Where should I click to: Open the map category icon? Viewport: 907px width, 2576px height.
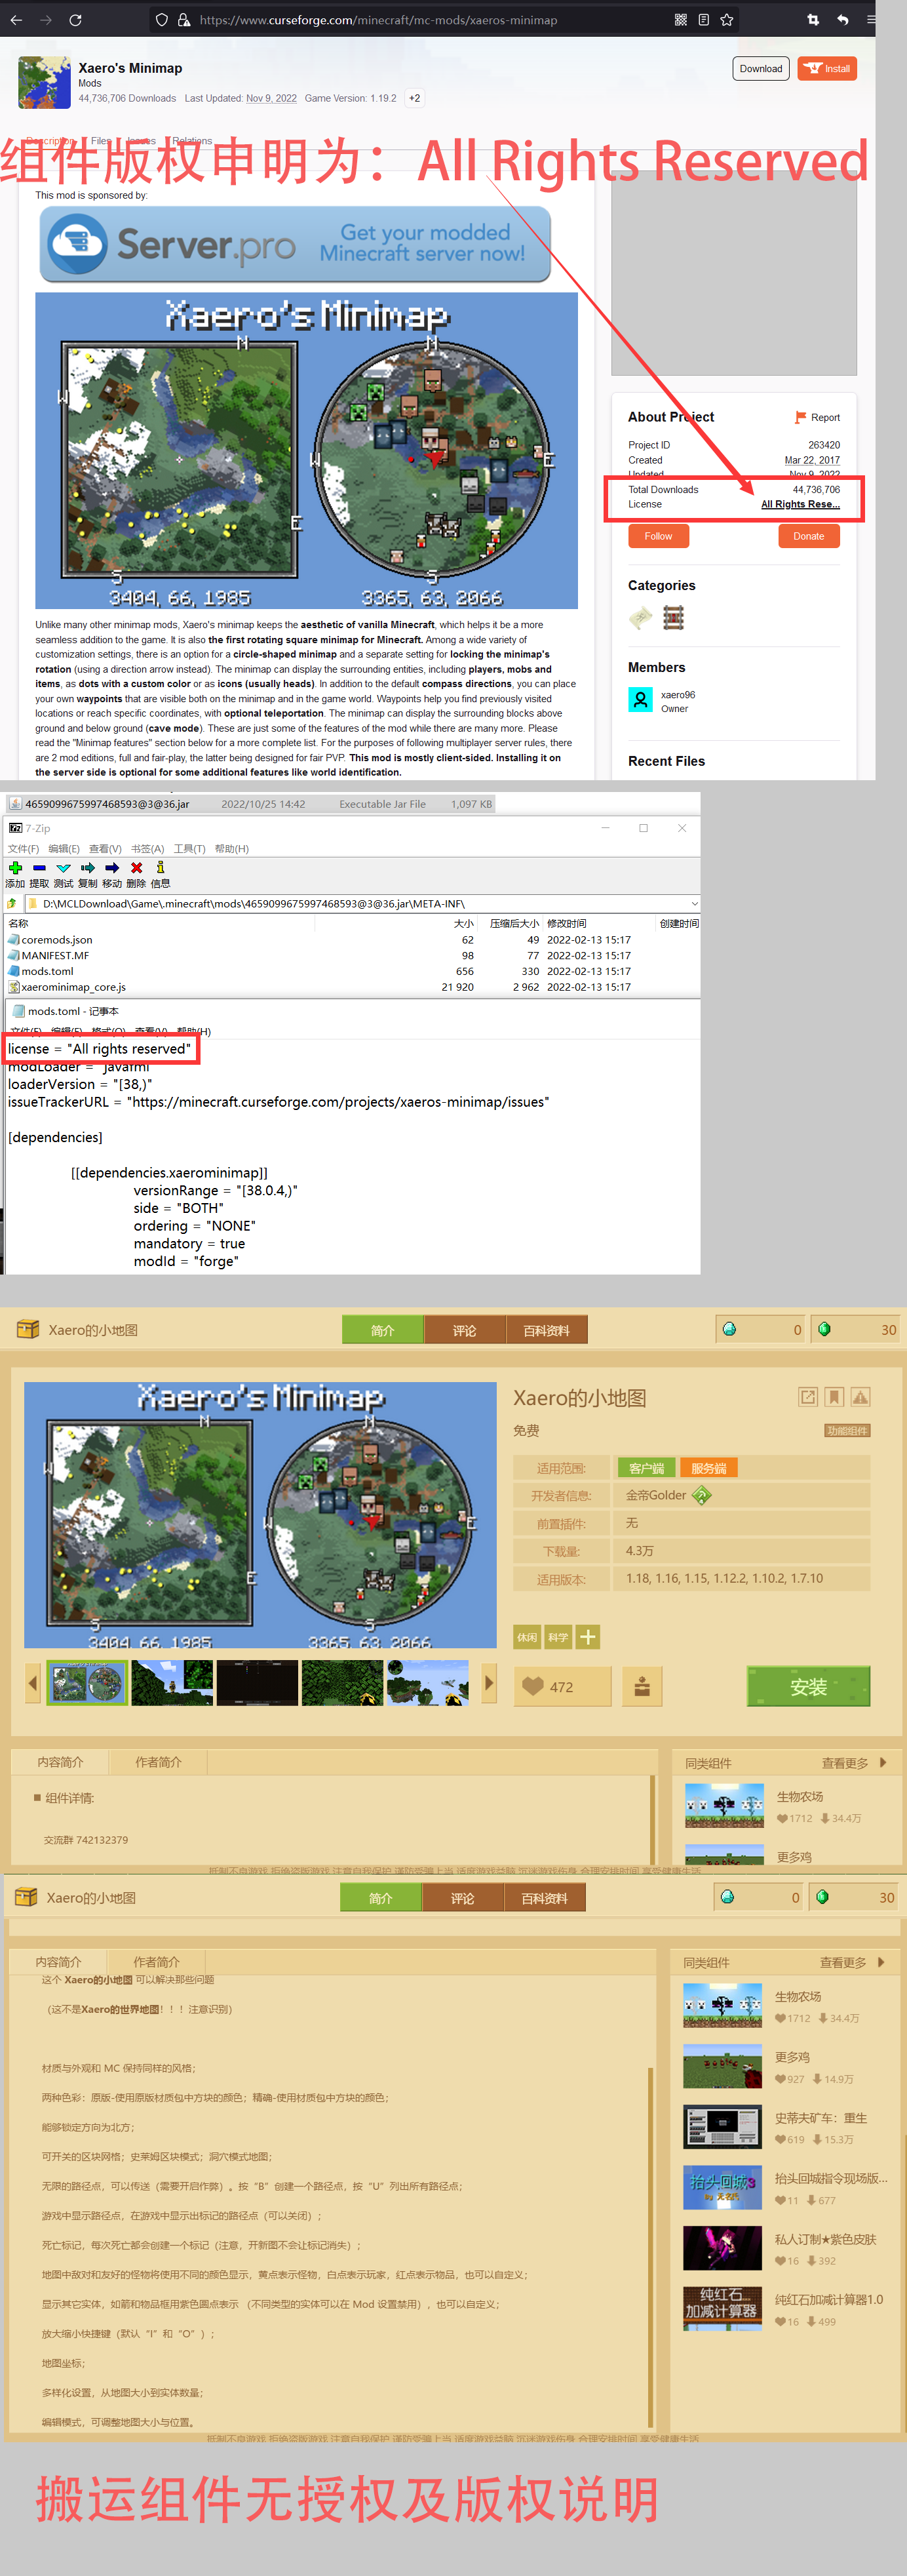tap(640, 618)
